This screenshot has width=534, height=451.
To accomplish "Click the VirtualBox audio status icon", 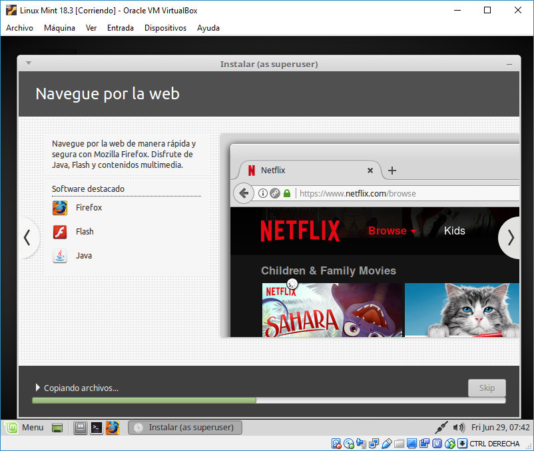I will (361, 444).
